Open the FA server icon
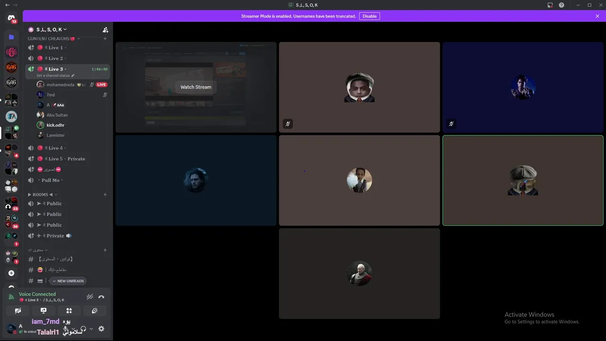 11,116
